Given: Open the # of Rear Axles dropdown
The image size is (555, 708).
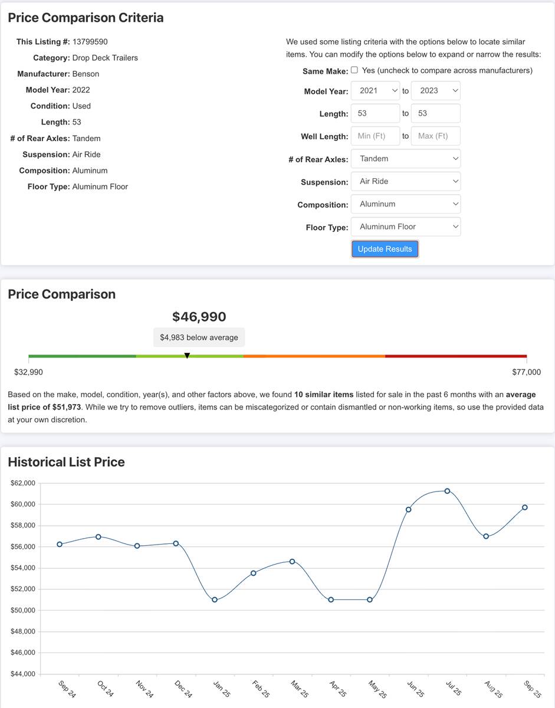Looking at the screenshot, I should point(406,159).
